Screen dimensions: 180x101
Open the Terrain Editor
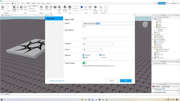(41, 8)
